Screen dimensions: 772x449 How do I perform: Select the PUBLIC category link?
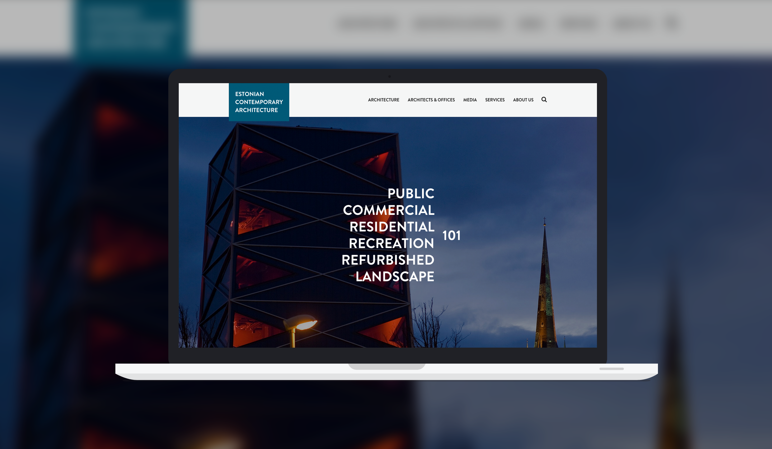(x=411, y=193)
